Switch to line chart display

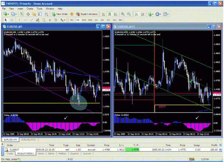click(116, 14)
